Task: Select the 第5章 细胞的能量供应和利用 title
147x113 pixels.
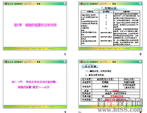Action: (35, 25)
